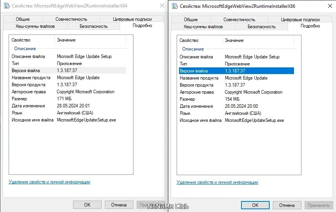Open Удаление свойств link in X64 window
Screen dimensions: 336x212
click(49, 182)
